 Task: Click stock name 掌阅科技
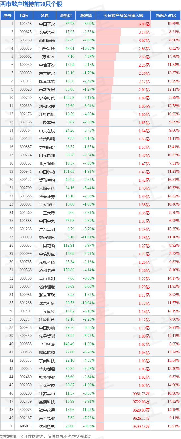coord(47,361)
